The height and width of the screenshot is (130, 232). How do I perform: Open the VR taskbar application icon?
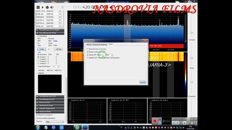coord(62,127)
